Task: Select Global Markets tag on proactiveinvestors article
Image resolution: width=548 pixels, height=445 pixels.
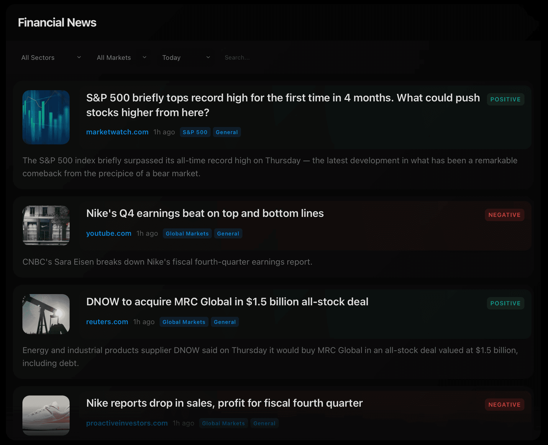Action: pyautogui.click(x=223, y=423)
